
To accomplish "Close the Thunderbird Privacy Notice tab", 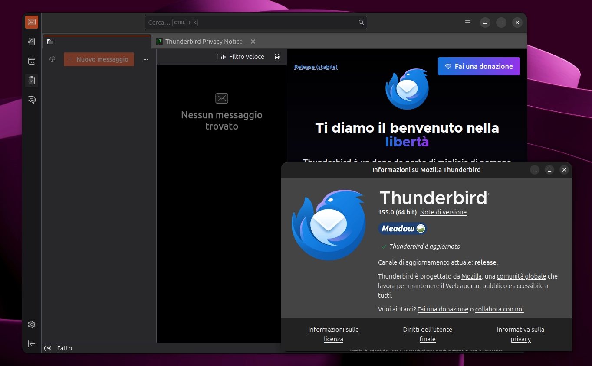I will [x=253, y=42].
